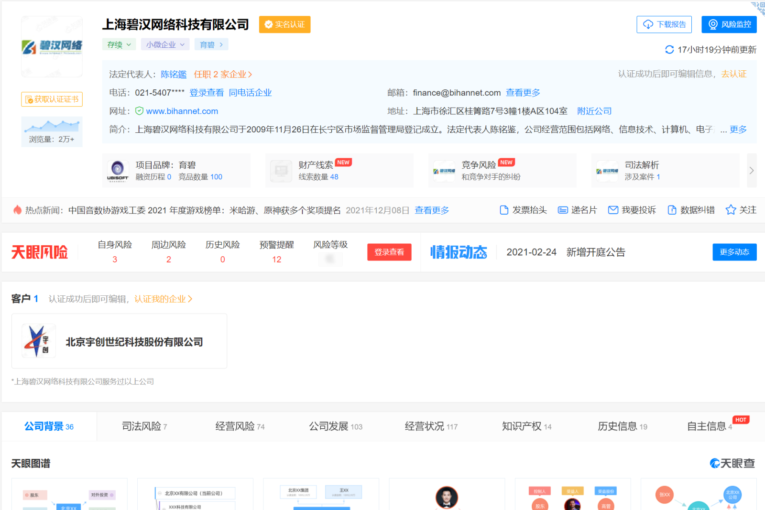Open 线索数量 48 value
Screen dimensions: 765x510
[x=334, y=177]
